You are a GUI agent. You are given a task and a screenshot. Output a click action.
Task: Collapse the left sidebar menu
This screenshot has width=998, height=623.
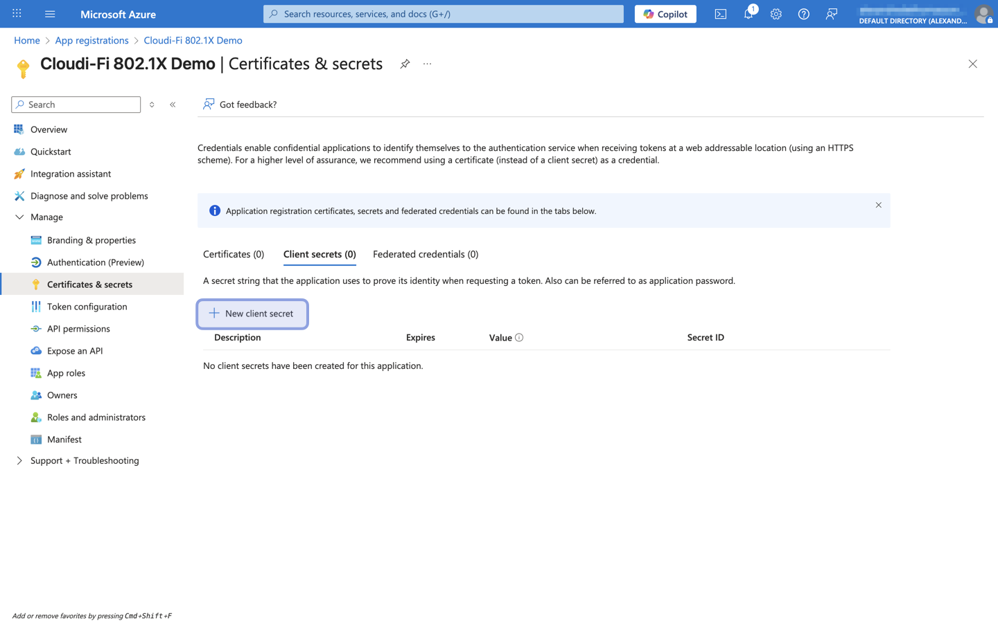pyautogui.click(x=173, y=105)
